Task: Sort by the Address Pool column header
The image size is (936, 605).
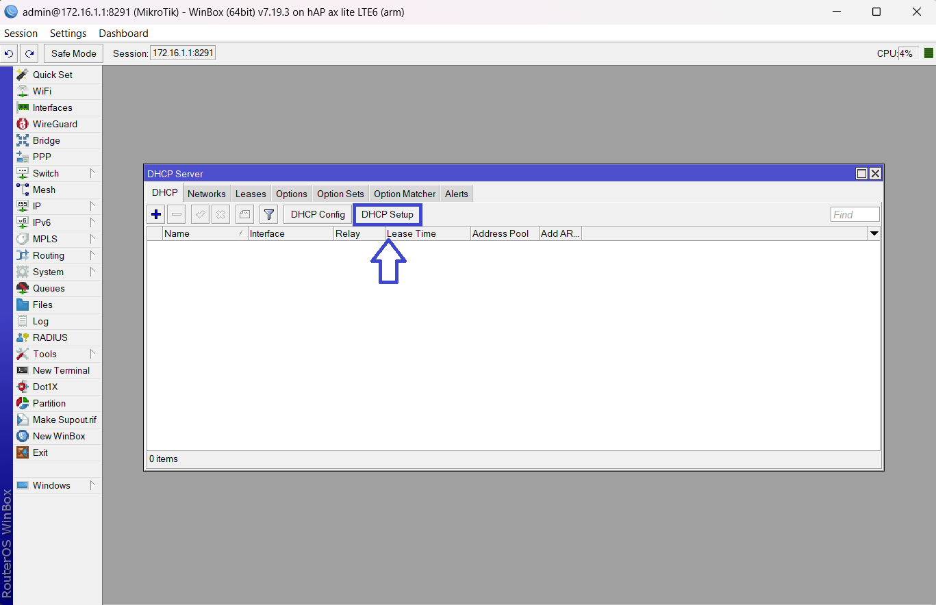Action: coord(505,233)
